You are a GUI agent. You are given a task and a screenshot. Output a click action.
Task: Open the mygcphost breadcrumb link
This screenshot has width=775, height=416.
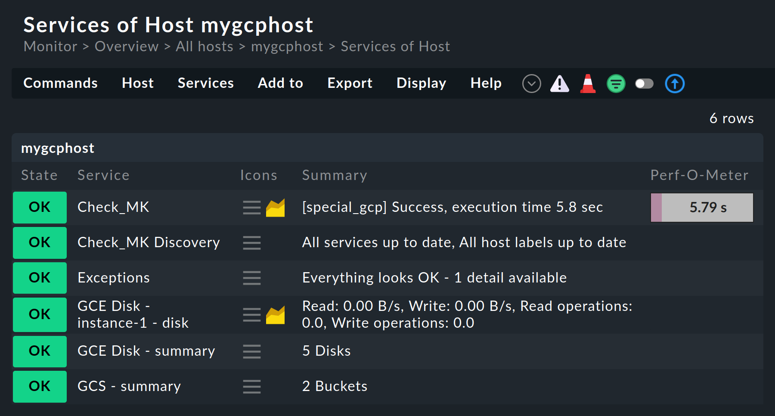(x=287, y=47)
